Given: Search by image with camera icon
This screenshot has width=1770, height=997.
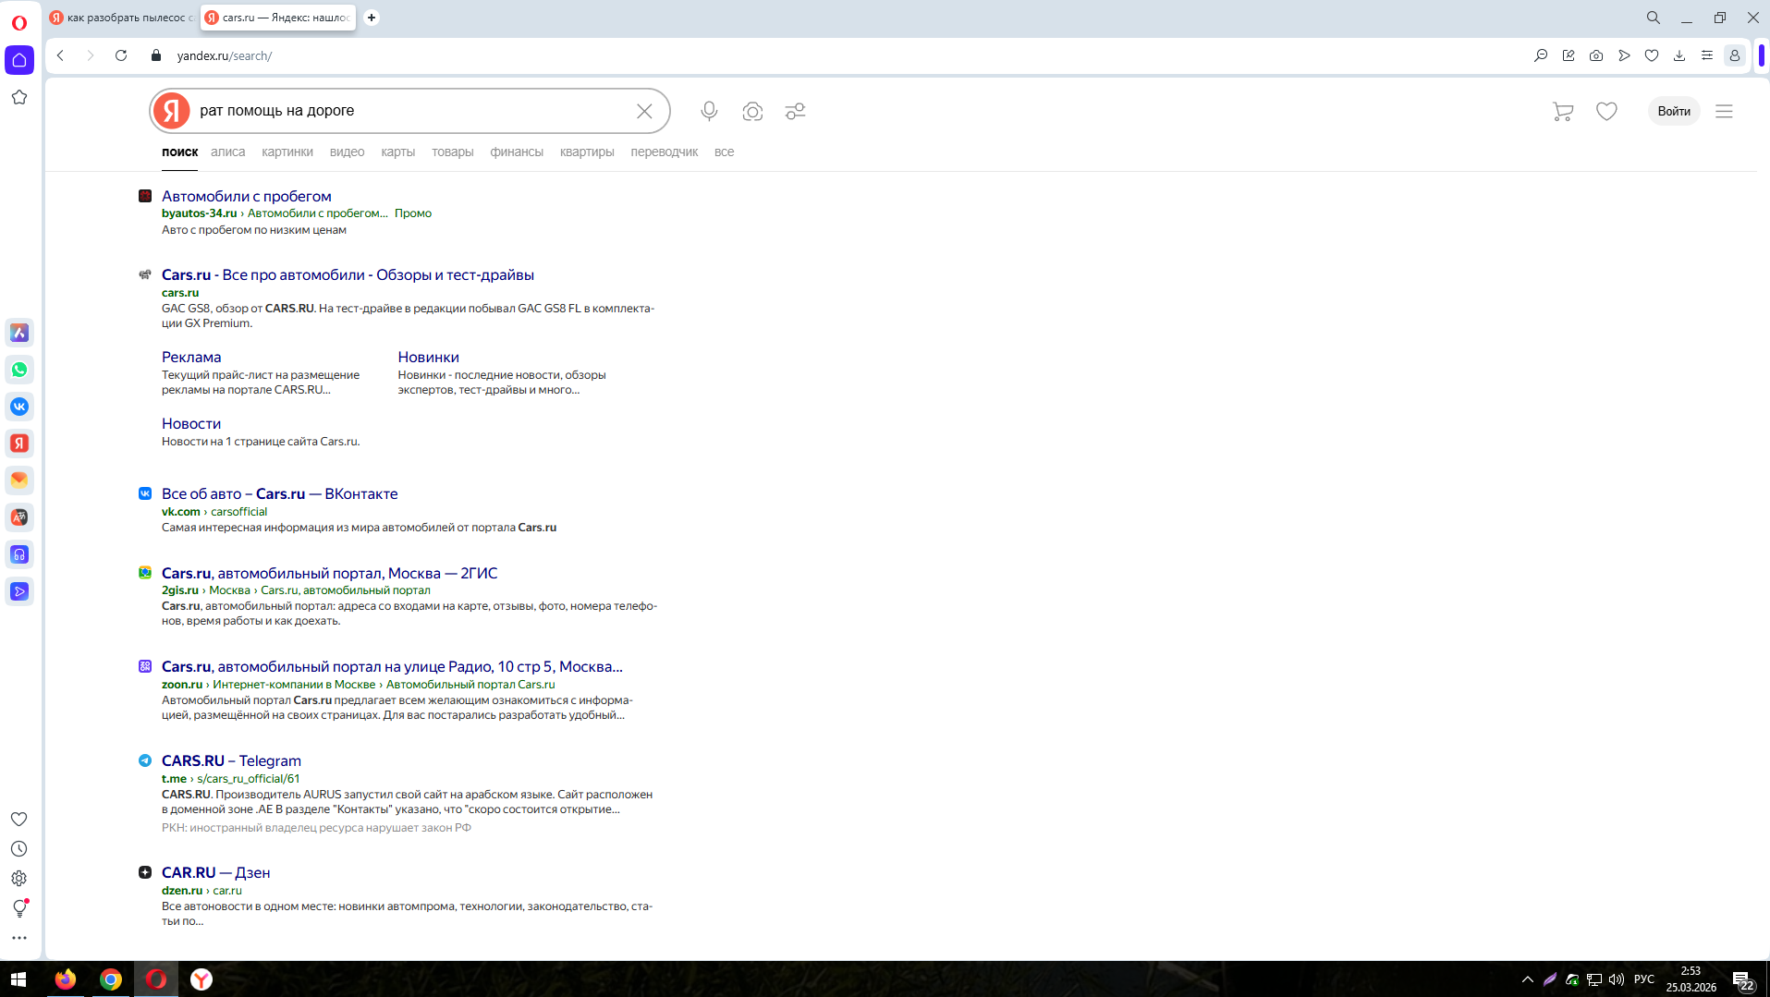Looking at the screenshot, I should tap(752, 111).
